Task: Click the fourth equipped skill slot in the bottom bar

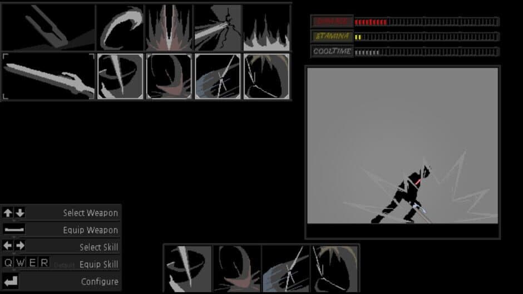Action: [x=334, y=268]
